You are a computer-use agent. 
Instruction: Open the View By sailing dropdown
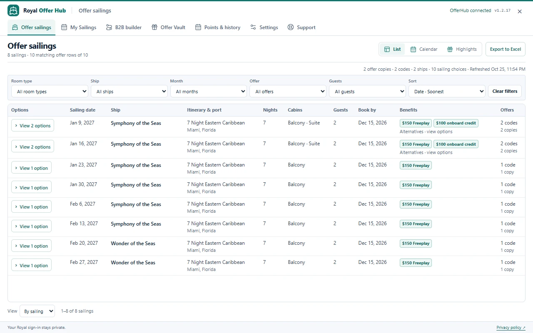(37, 311)
